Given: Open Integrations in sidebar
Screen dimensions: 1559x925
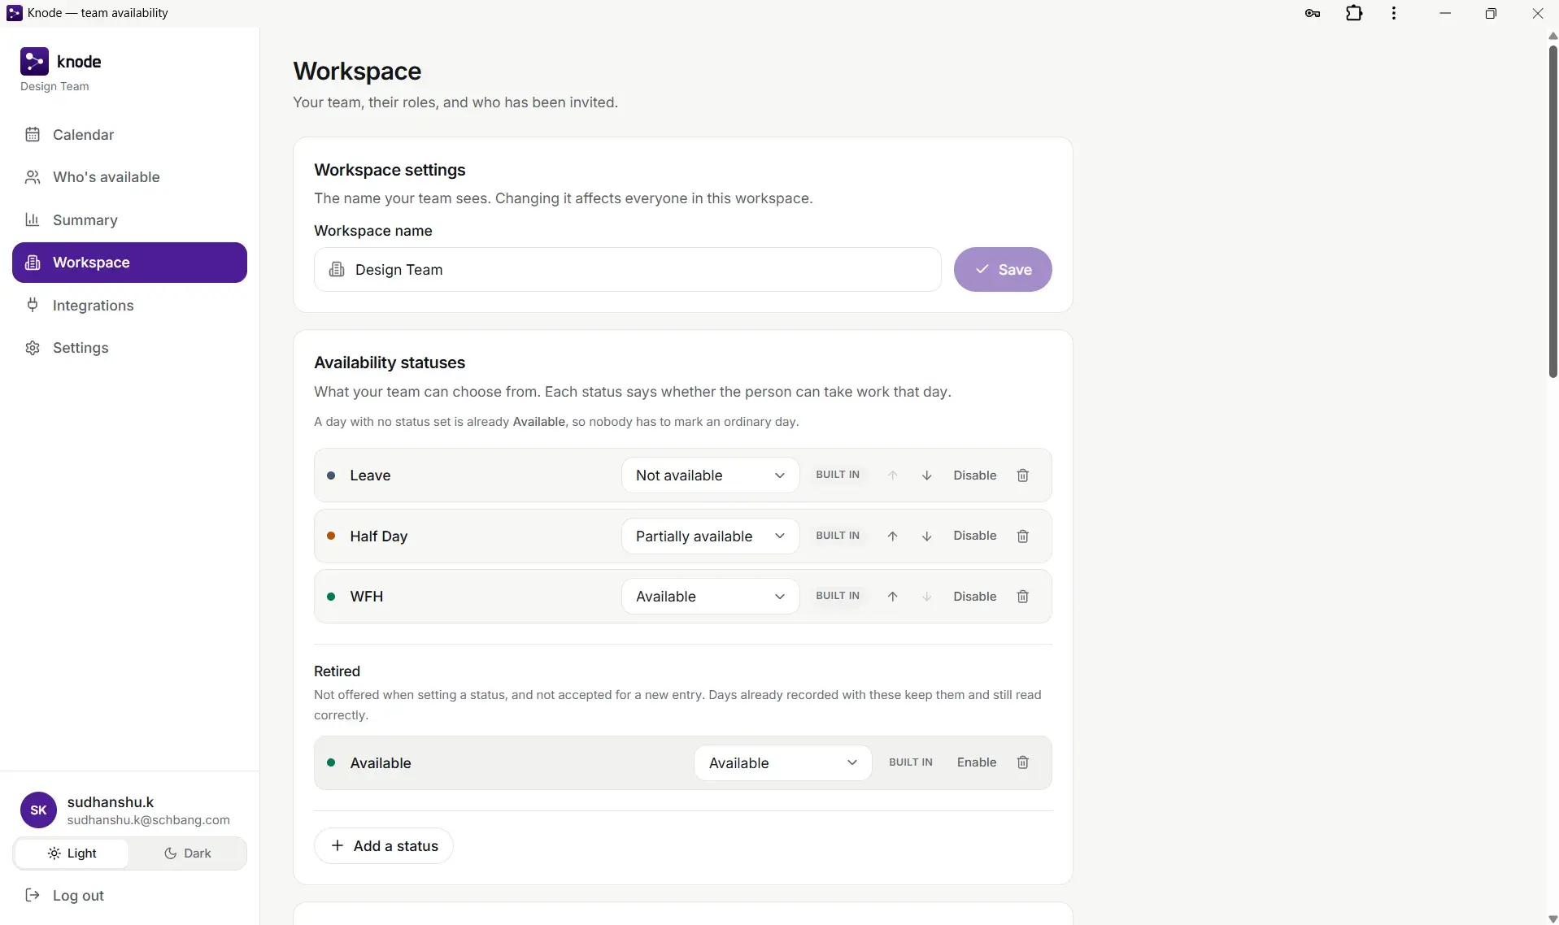Looking at the screenshot, I should pyautogui.click(x=129, y=306).
